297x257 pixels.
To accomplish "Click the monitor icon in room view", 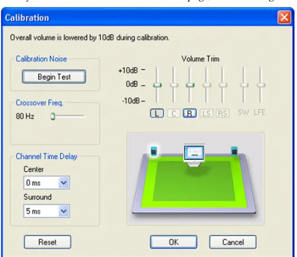I will 194,155.
